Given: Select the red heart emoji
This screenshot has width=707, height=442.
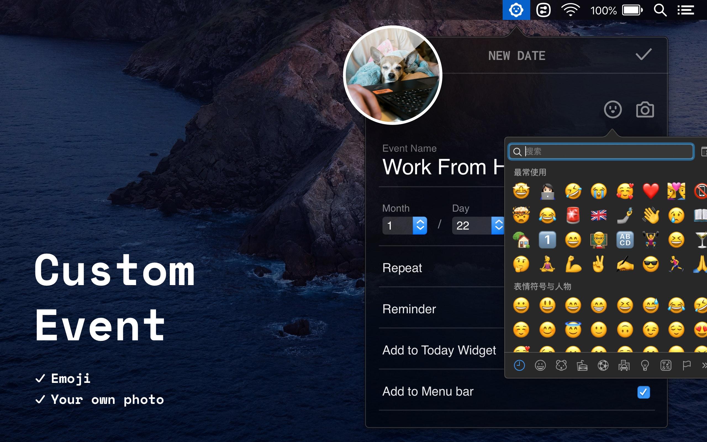Looking at the screenshot, I should 651,191.
